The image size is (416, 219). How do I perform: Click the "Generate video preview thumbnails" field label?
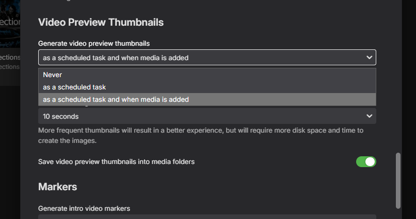point(97,43)
